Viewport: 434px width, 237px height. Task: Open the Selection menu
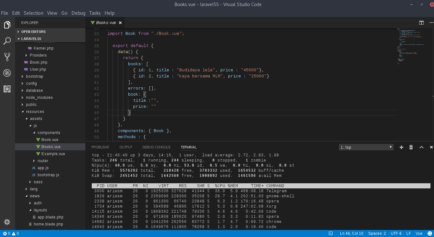(33, 13)
